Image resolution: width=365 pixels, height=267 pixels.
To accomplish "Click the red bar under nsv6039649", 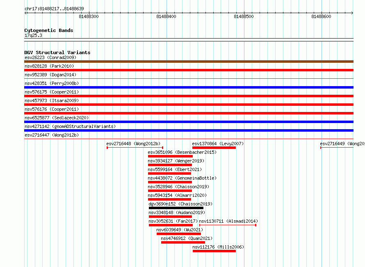I will (179, 234).
